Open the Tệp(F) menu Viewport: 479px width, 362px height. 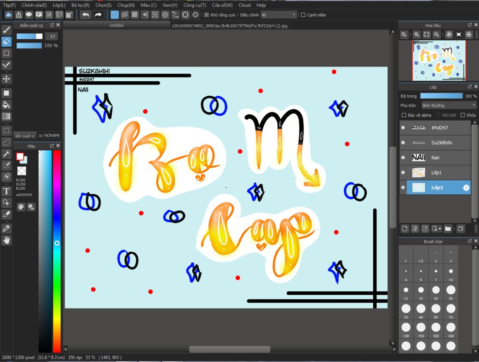click(x=9, y=5)
